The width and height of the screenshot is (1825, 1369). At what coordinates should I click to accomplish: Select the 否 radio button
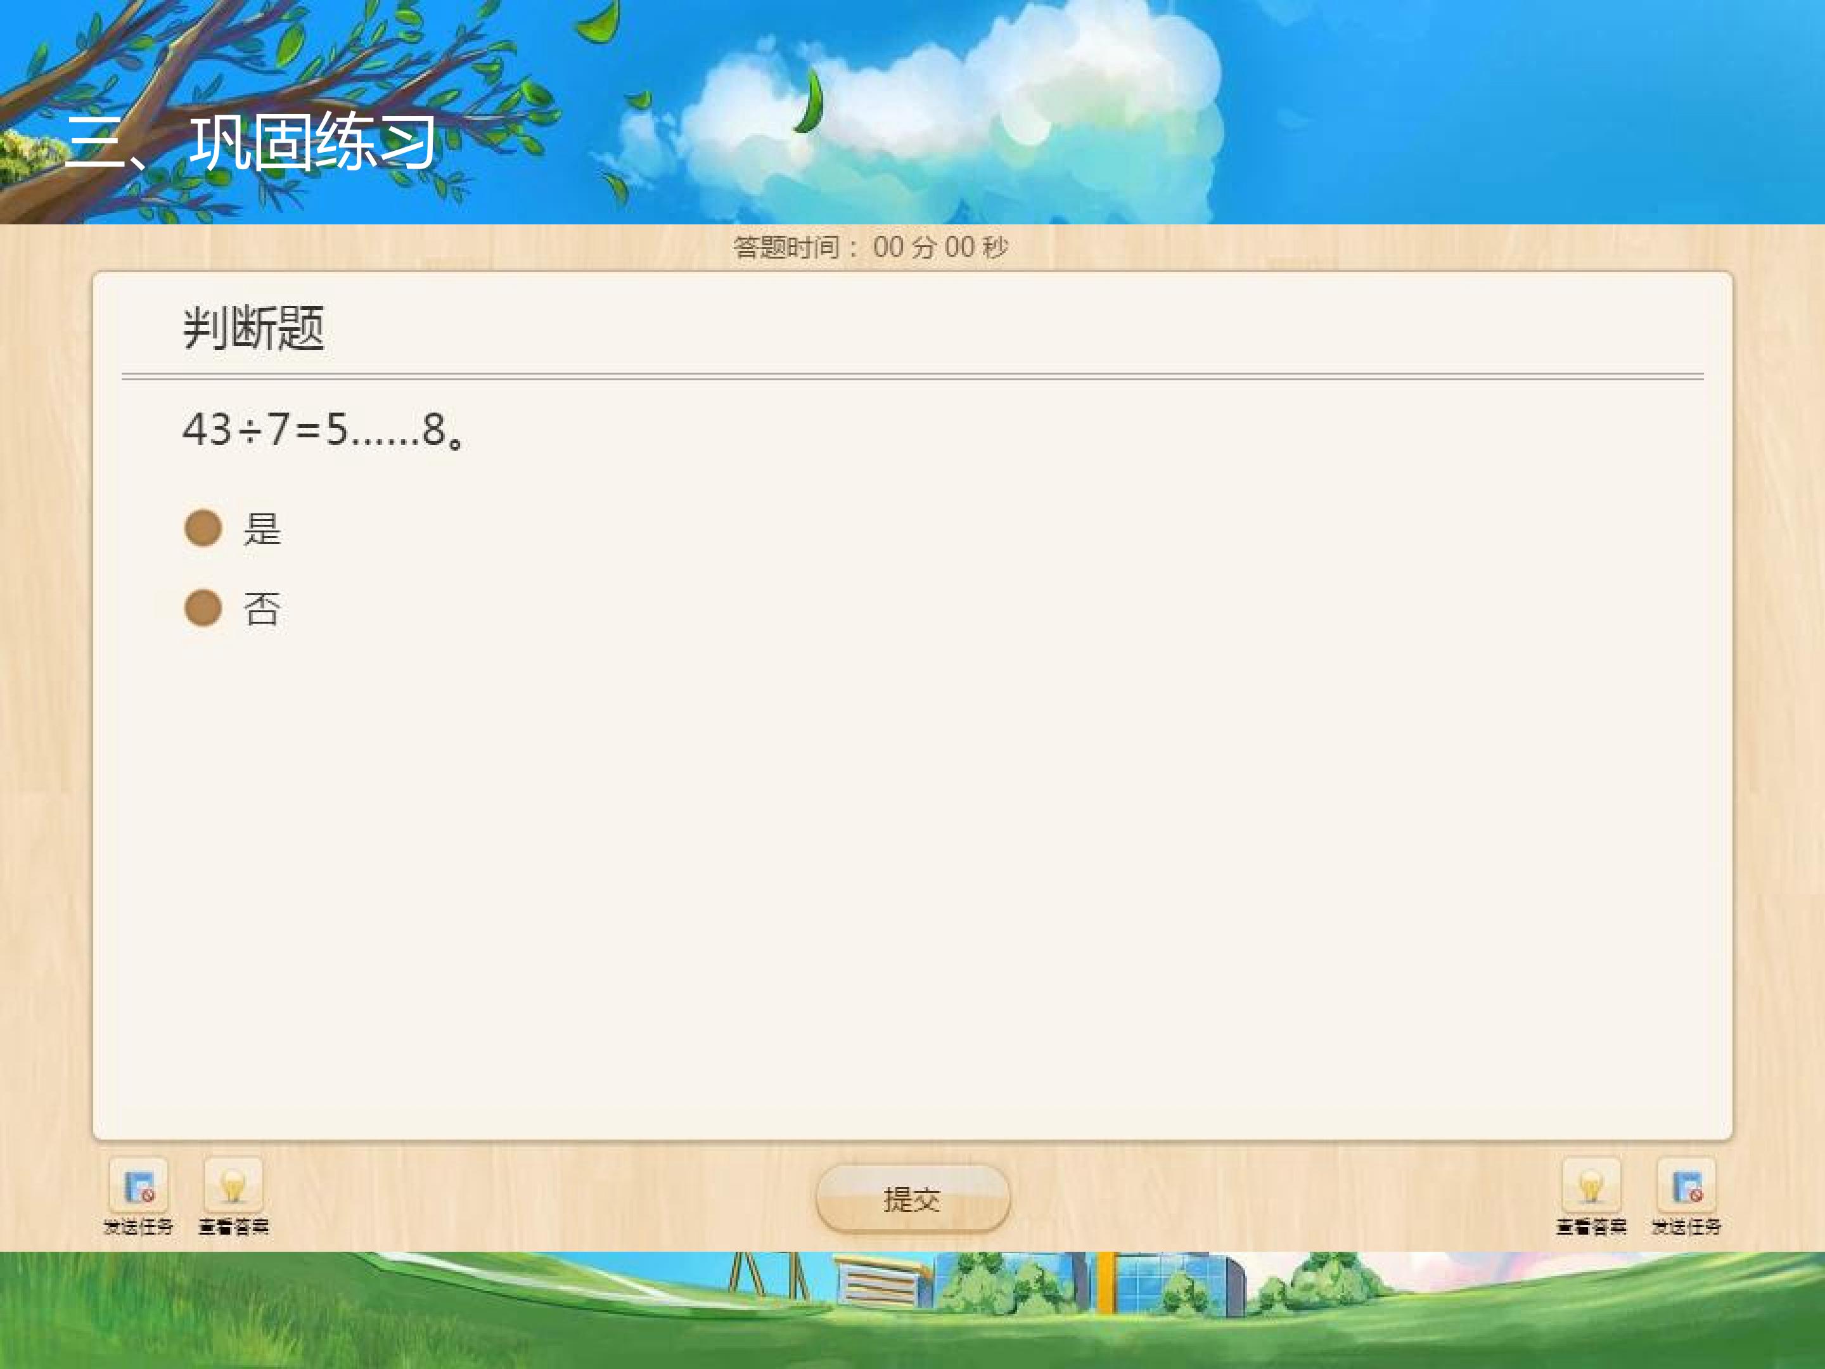click(x=203, y=608)
